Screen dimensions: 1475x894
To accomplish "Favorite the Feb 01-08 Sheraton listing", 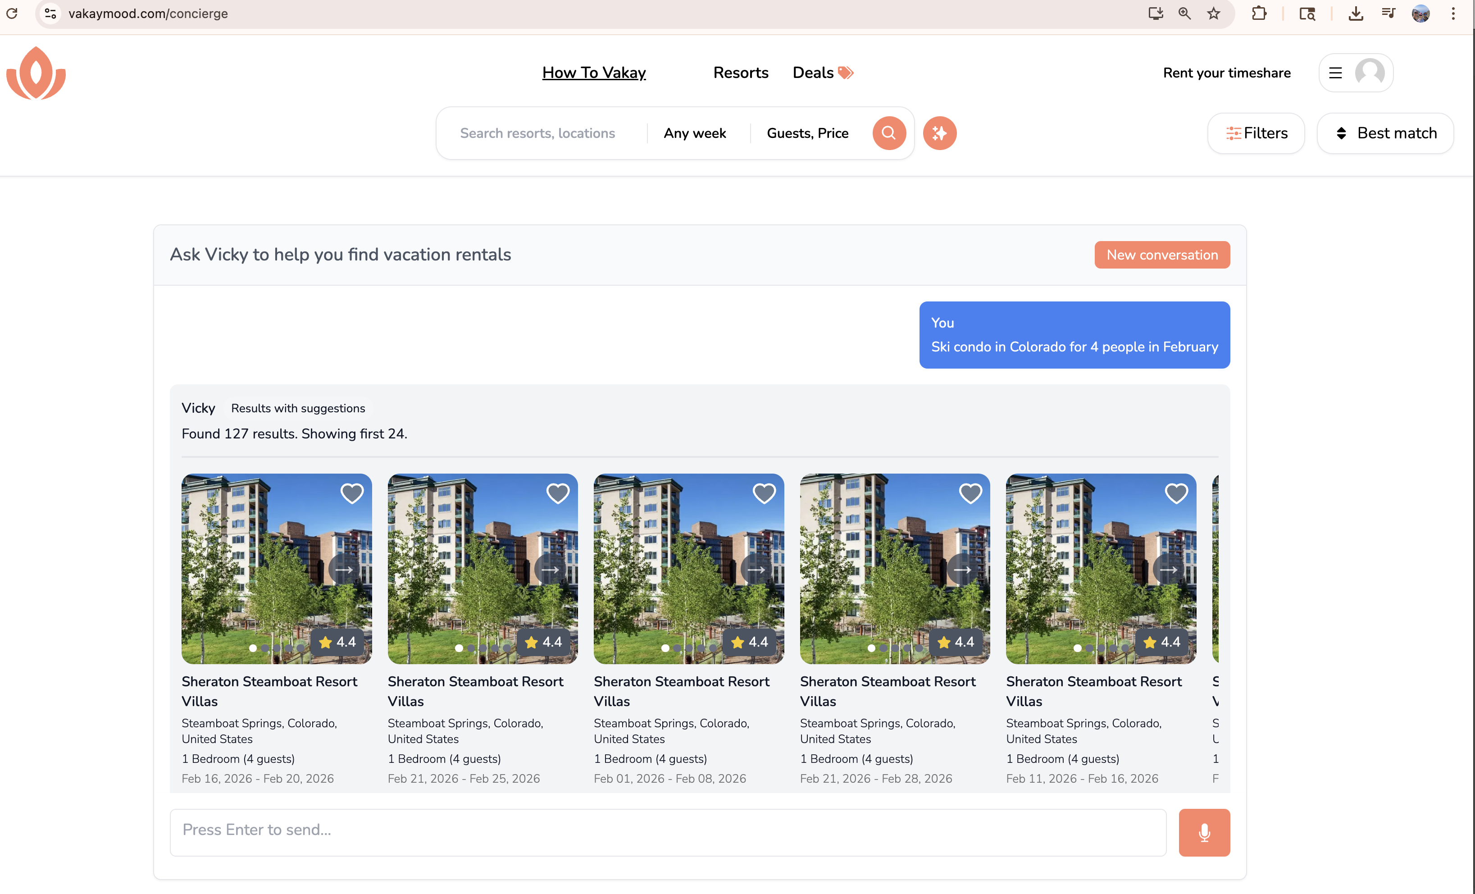I will tap(764, 493).
